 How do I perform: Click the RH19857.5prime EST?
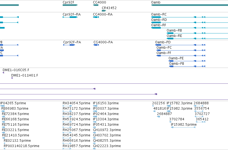click(x=67, y=149)
